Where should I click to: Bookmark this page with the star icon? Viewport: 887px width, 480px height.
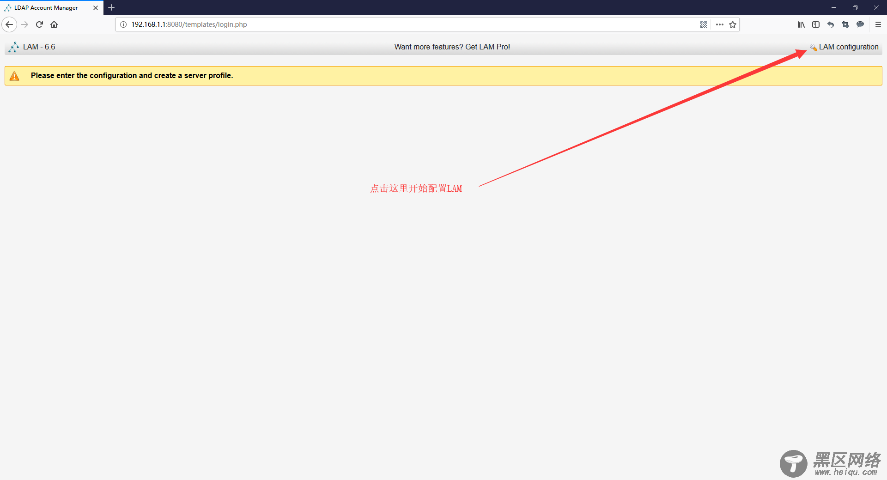pyautogui.click(x=733, y=24)
